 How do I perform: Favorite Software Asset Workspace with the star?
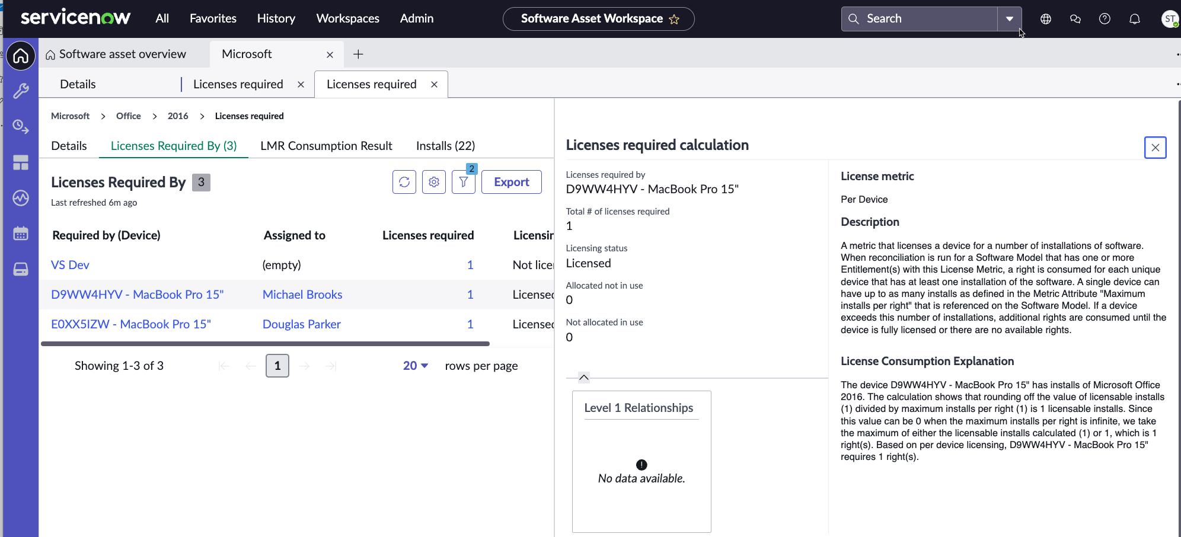[x=674, y=19]
